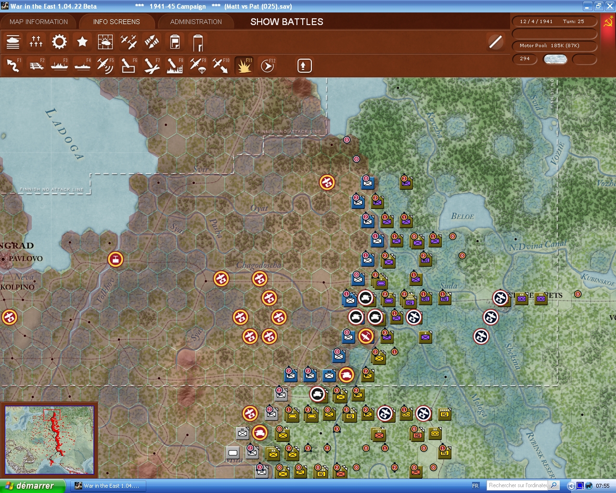Viewport: 616px width, 493px height.
Task: Select F5 air recon mode icon
Action: tap(105, 65)
